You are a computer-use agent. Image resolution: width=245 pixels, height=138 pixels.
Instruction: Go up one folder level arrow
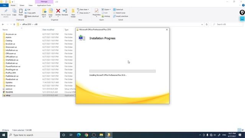tap(14, 25)
